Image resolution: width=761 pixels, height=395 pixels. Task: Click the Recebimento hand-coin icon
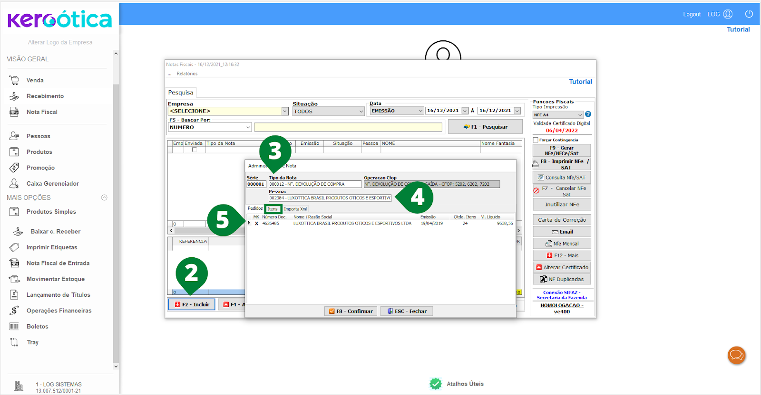[x=14, y=96]
